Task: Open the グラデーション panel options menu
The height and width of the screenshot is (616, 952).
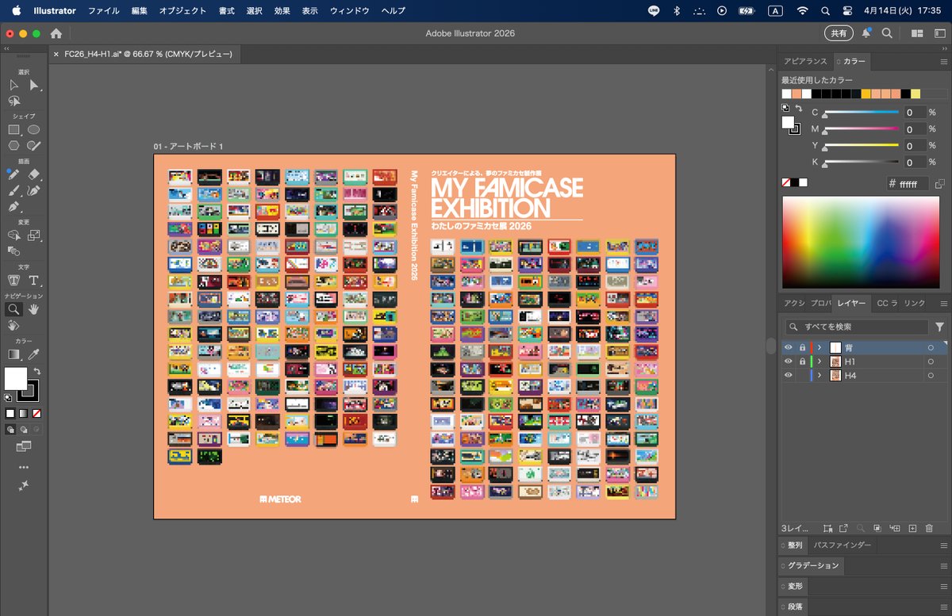Action: [943, 566]
